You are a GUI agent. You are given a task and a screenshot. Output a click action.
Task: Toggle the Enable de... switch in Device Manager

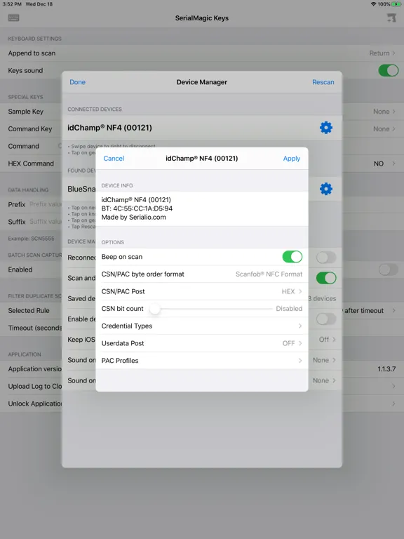326,319
